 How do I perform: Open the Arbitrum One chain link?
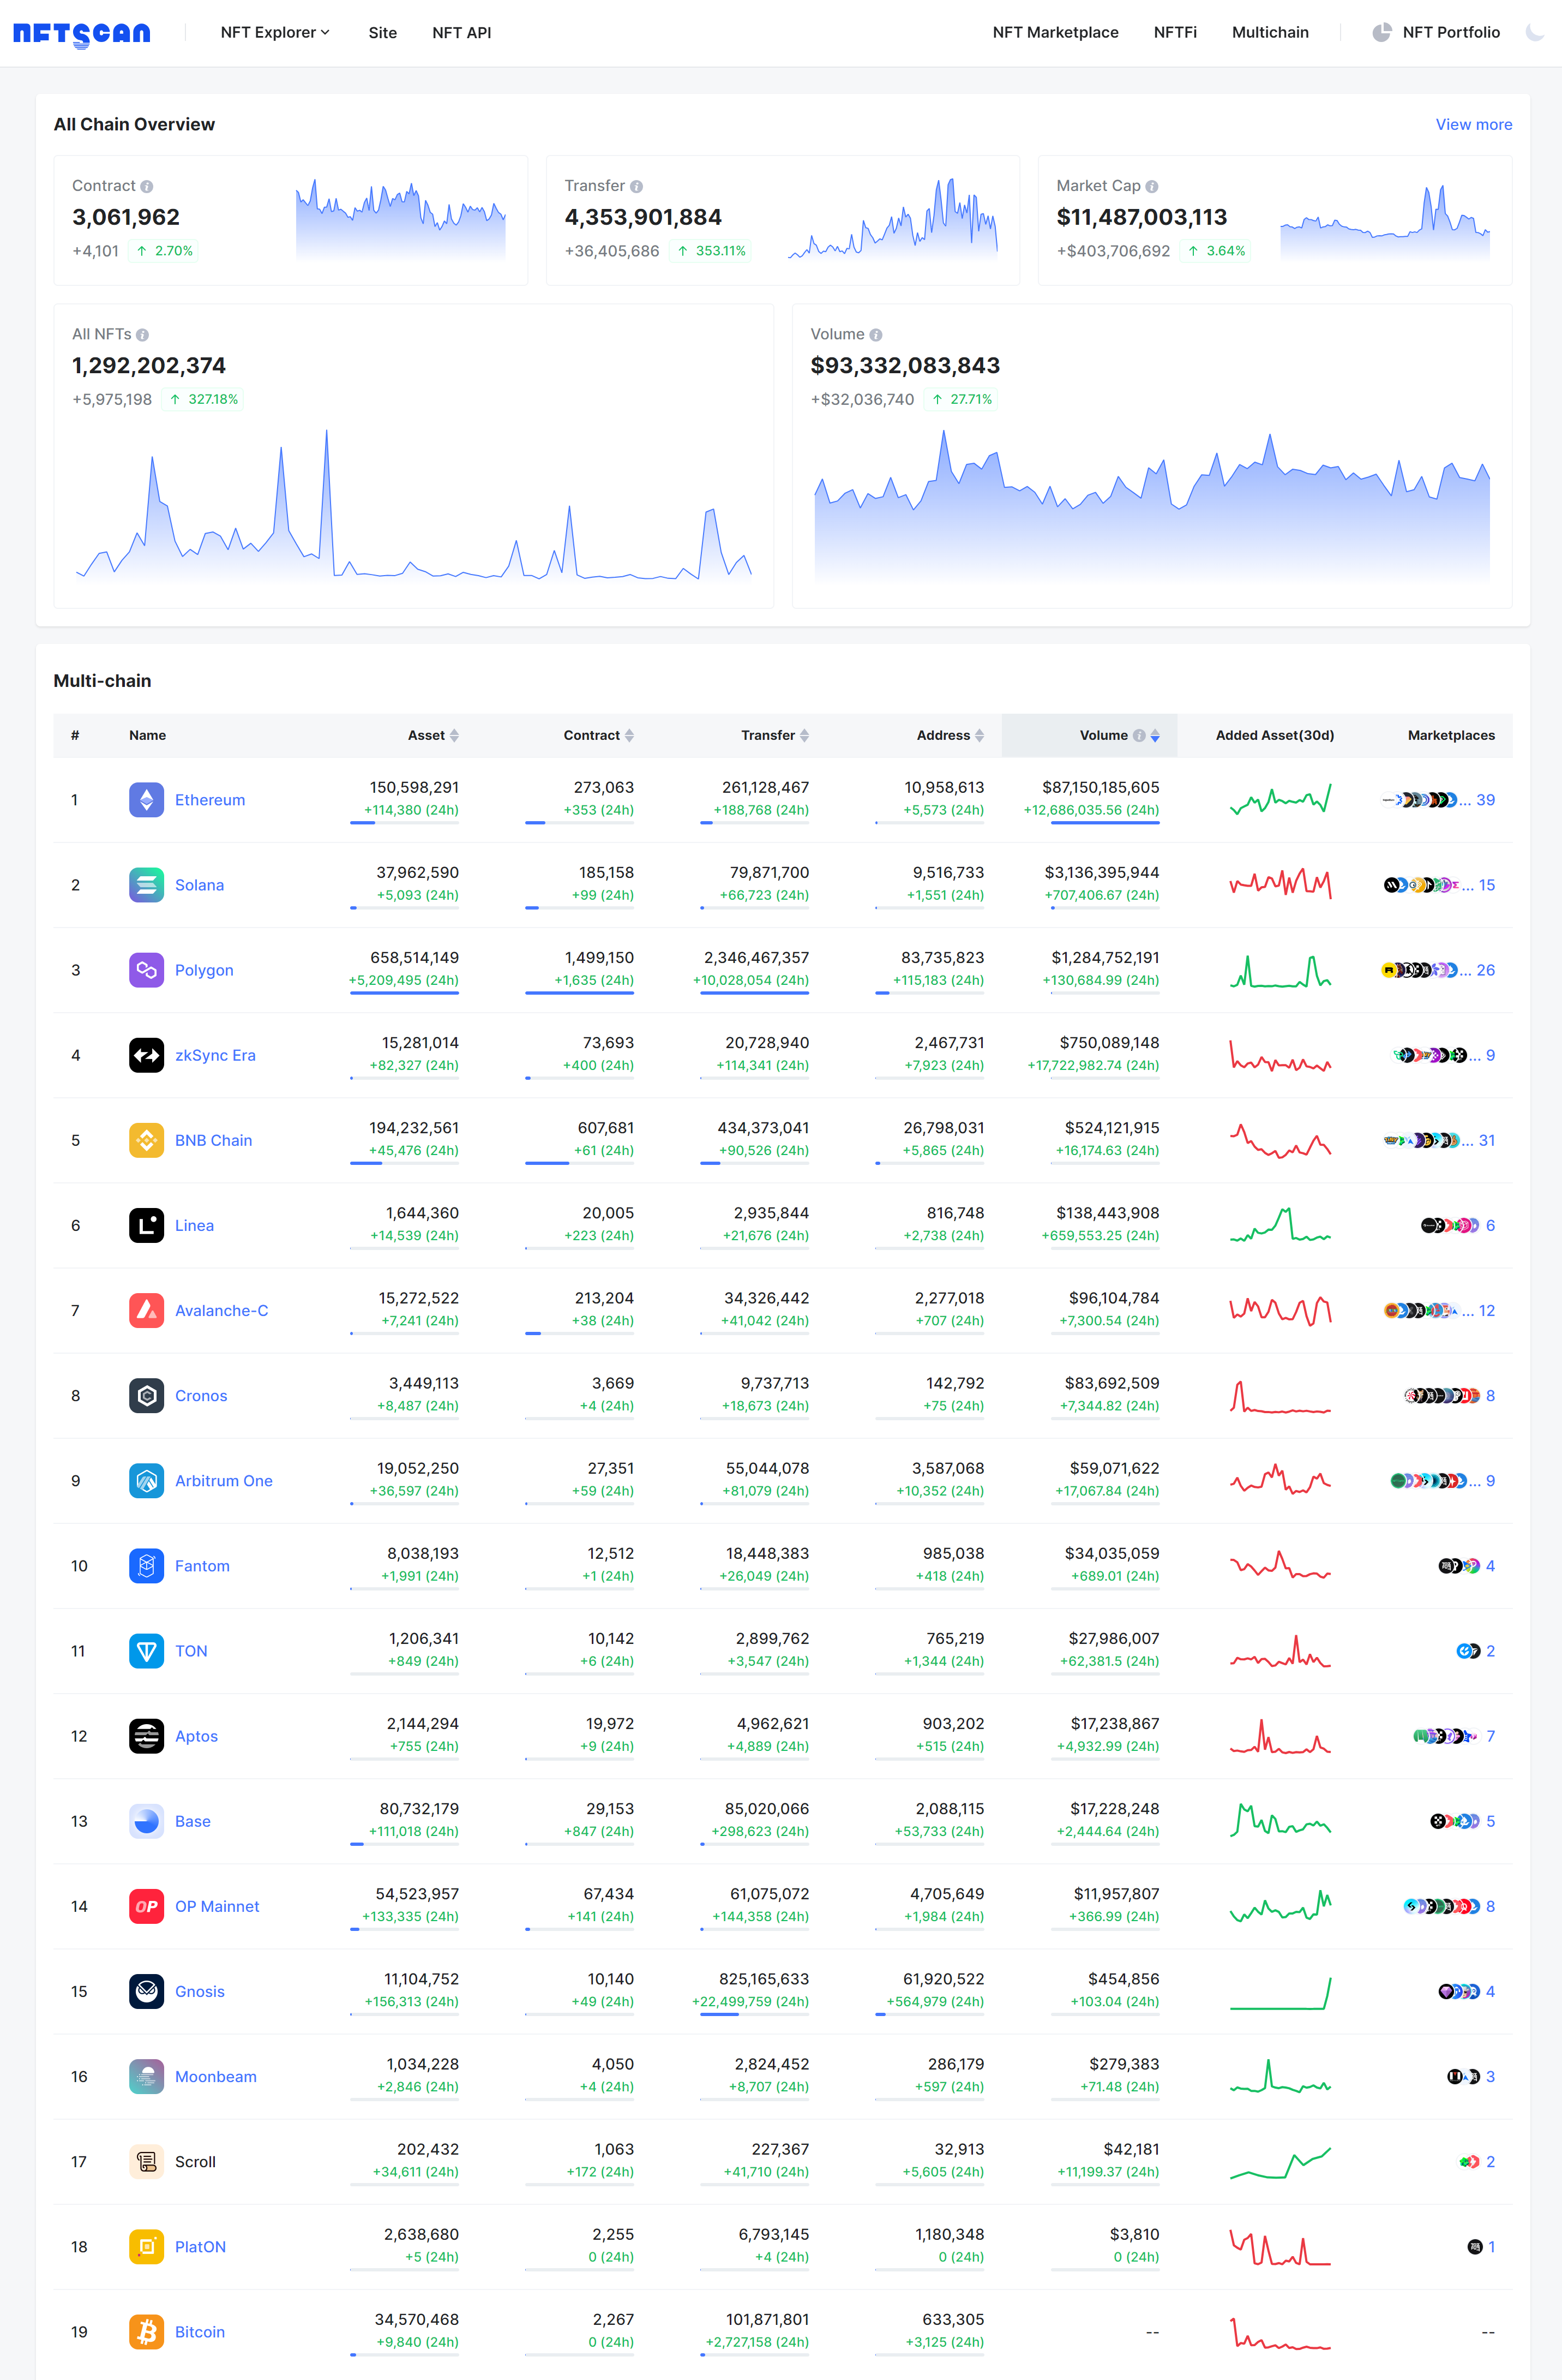224,1481
